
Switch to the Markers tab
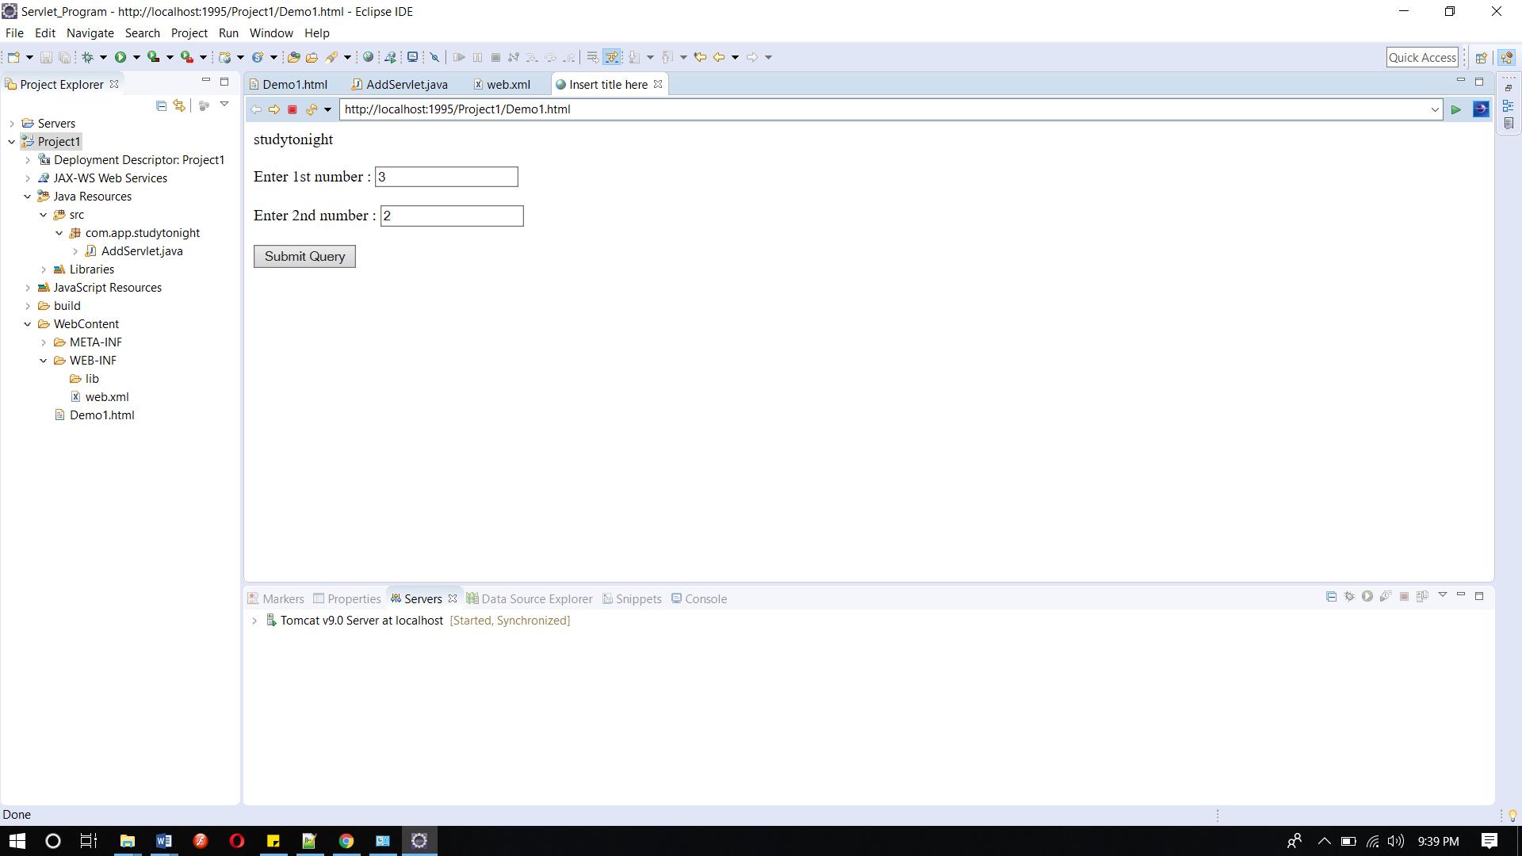click(276, 599)
